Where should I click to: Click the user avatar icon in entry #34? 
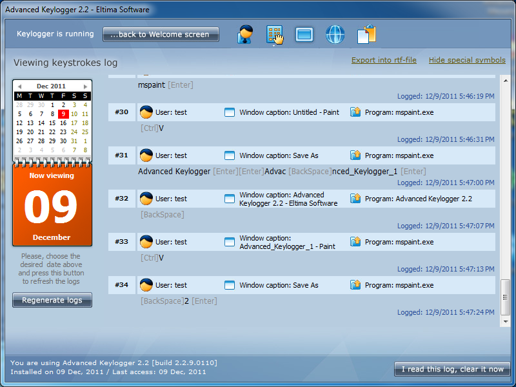tap(146, 285)
